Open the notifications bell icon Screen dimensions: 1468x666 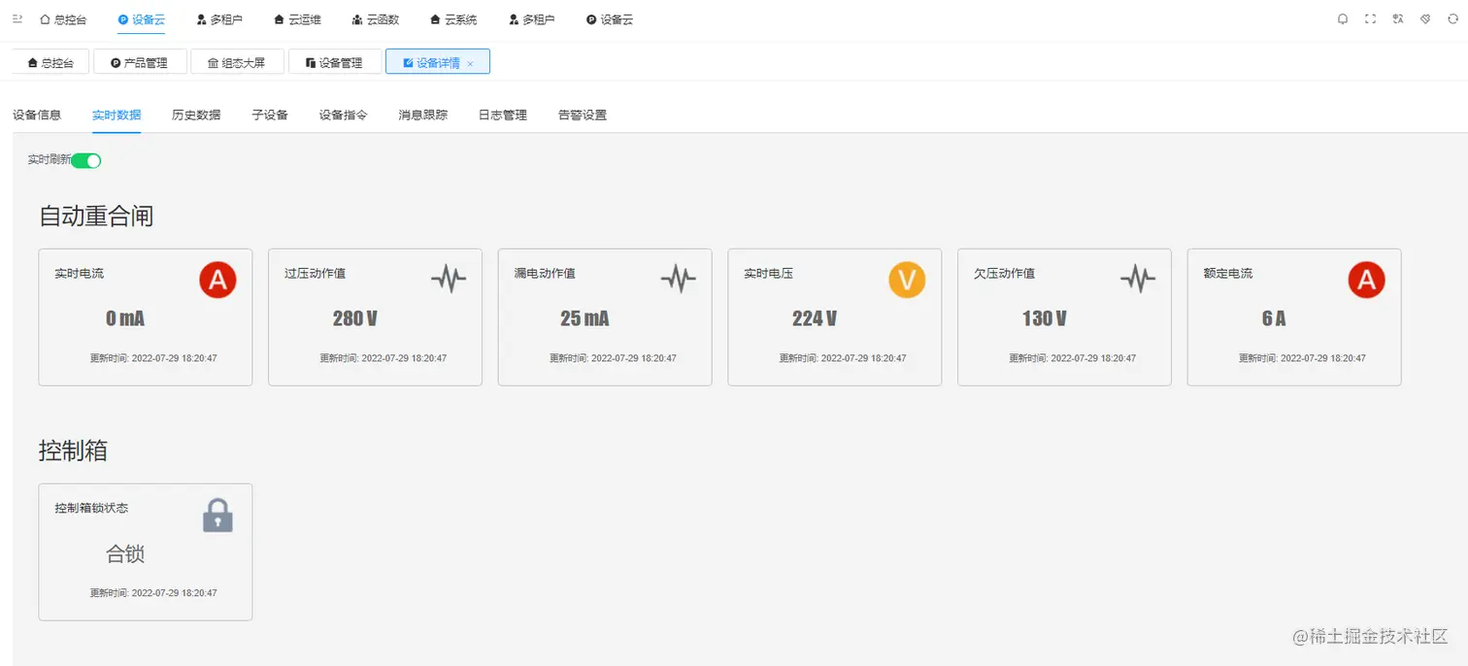1343,19
